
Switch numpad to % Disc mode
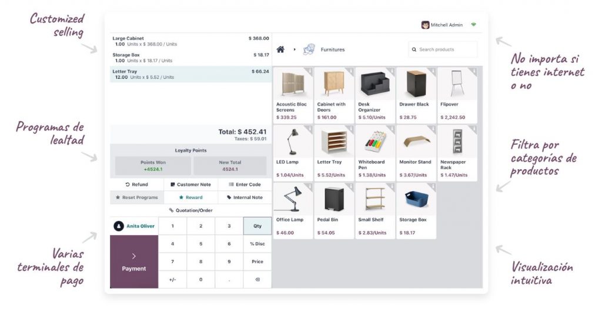(x=257, y=244)
